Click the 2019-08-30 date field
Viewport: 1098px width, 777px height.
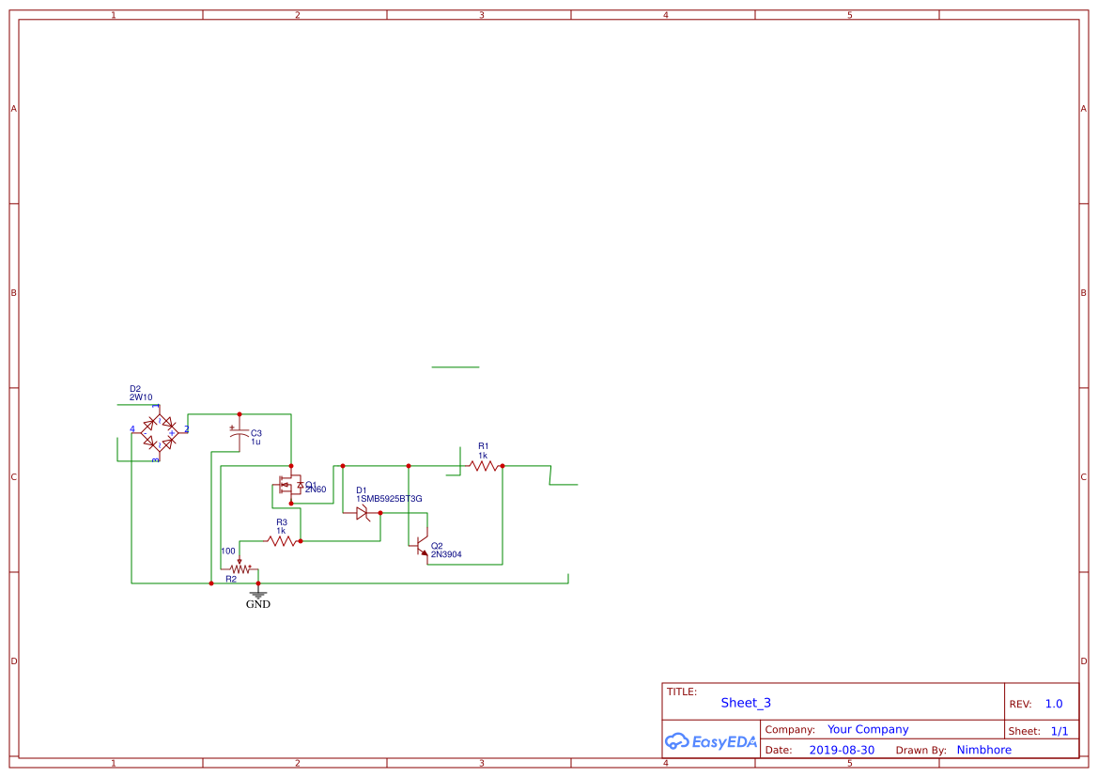pos(842,750)
